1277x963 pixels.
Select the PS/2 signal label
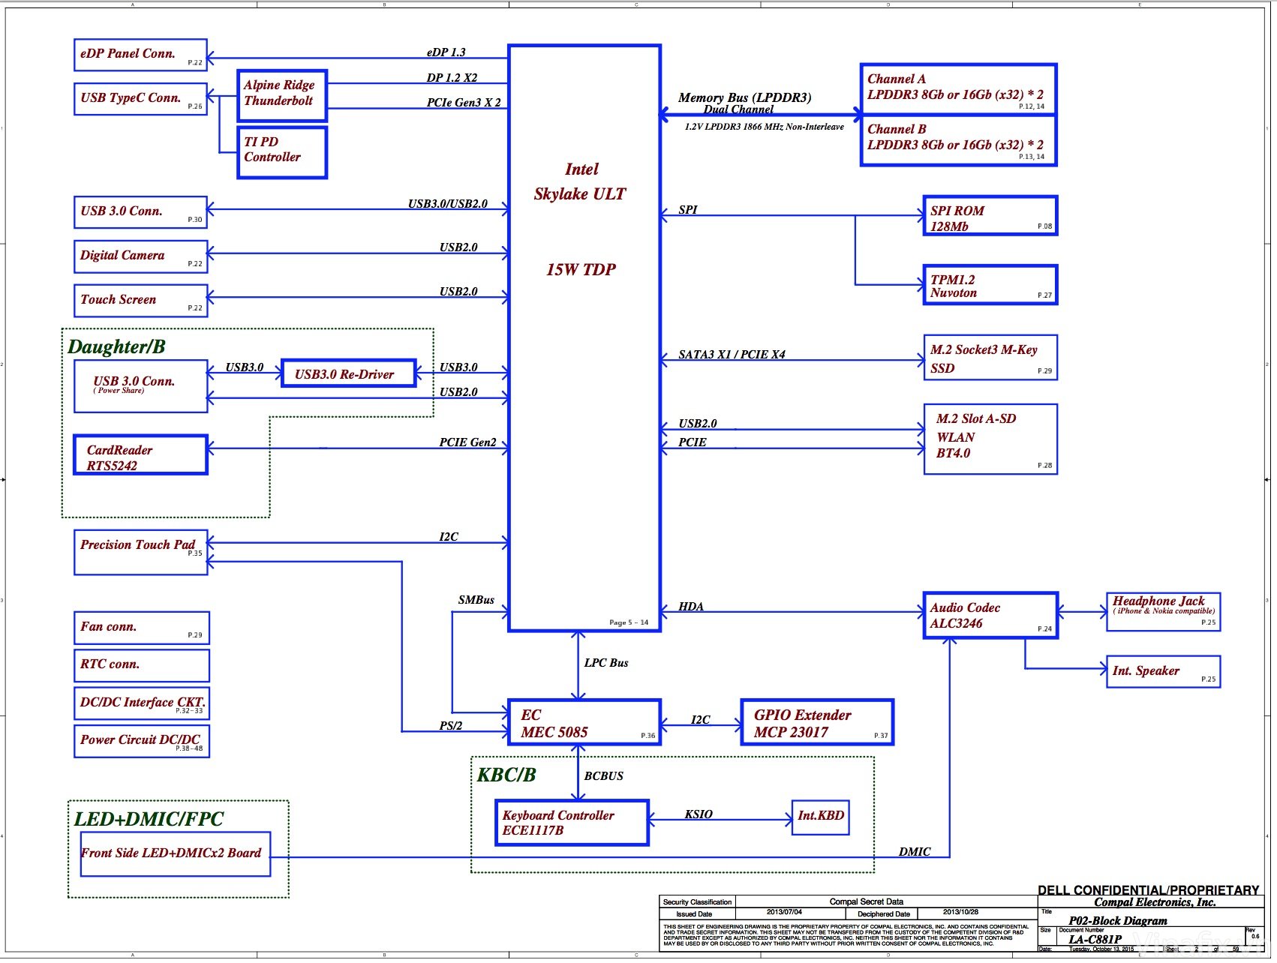(x=451, y=726)
